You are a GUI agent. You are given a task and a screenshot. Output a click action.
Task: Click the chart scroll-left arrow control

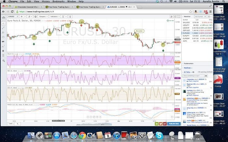tap(88, 117)
